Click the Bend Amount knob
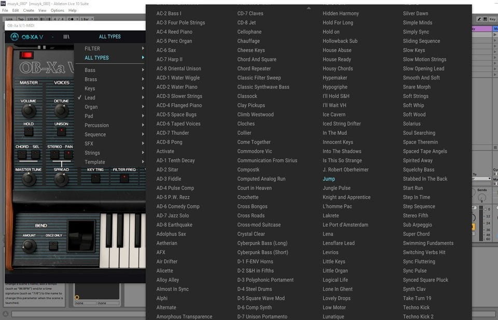Viewport: 498px width, 320px height. (29, 246)
